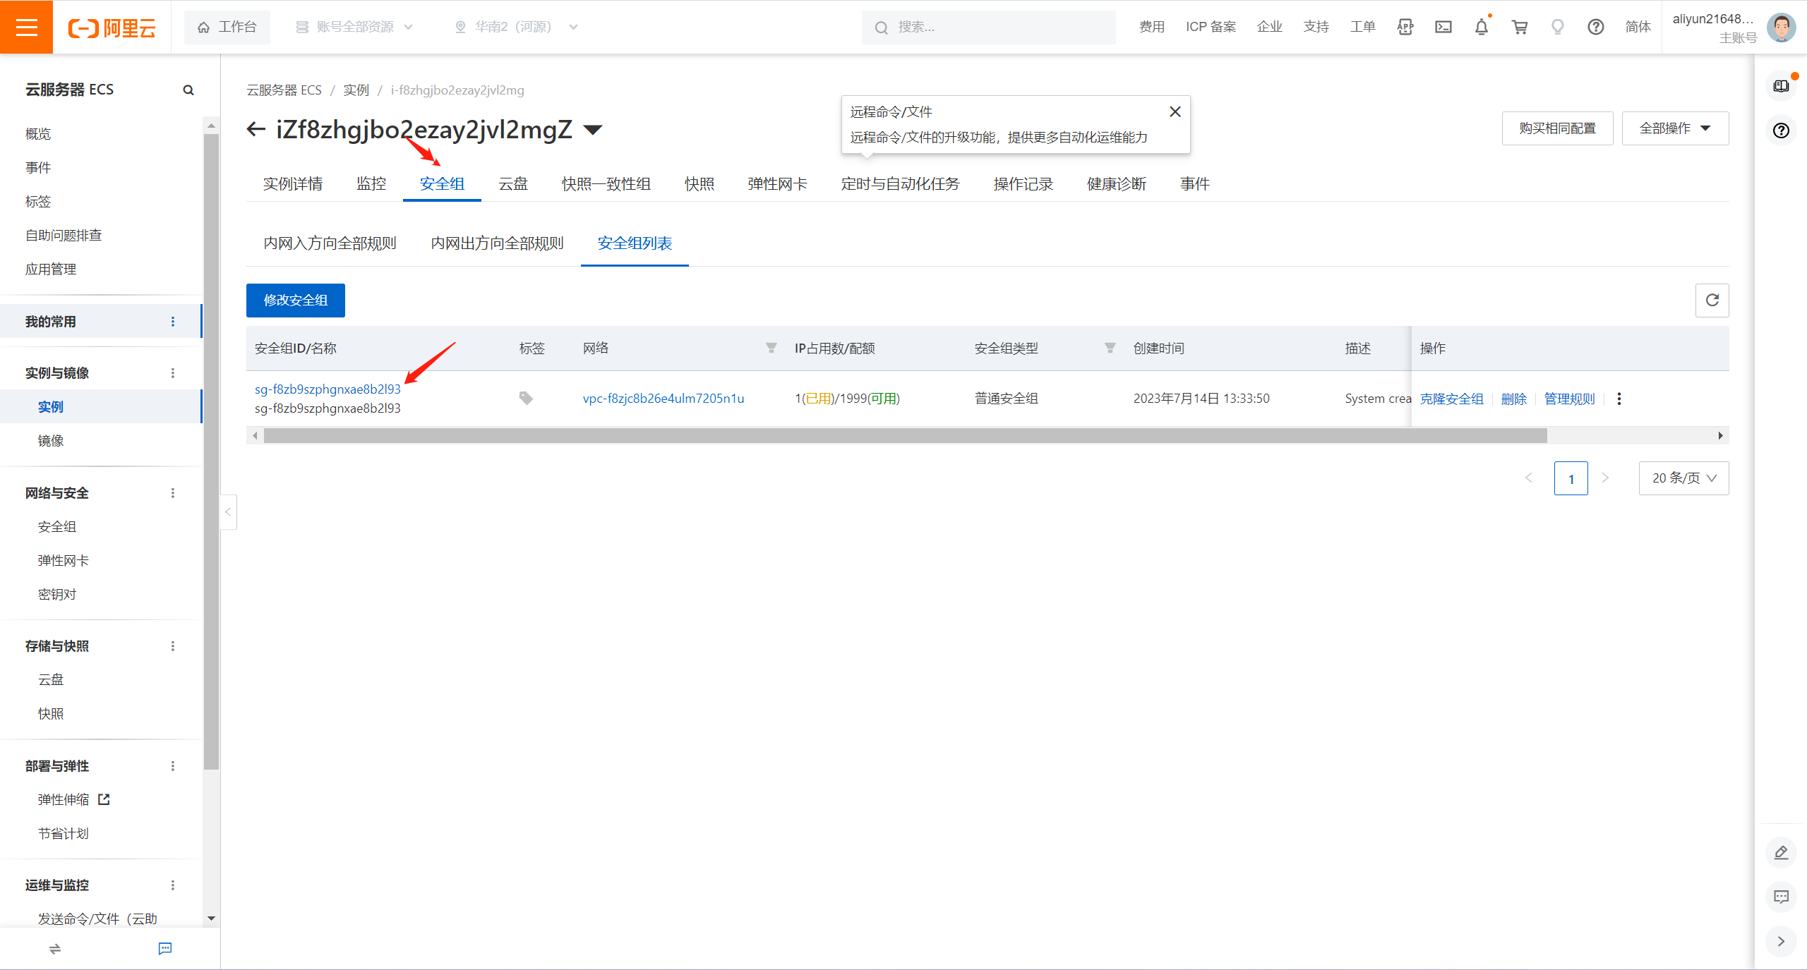Viewport: 1807px width, 970px height.
Task: Open 内网入方向全部规则 sub-tab
Action: pyautogui.click(x=330, y=243)
